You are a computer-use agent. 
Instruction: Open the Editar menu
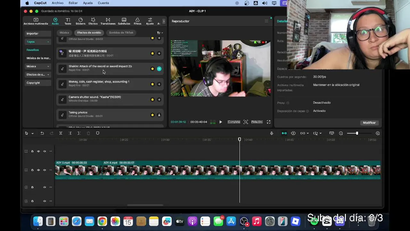pos(73,3)
